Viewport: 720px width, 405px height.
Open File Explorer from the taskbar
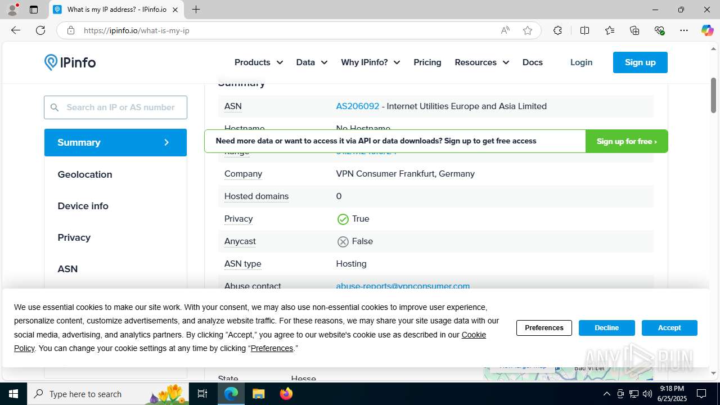[258, 394]
